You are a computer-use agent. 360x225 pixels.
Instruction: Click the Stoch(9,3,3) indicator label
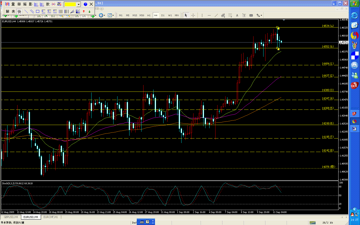17,183
